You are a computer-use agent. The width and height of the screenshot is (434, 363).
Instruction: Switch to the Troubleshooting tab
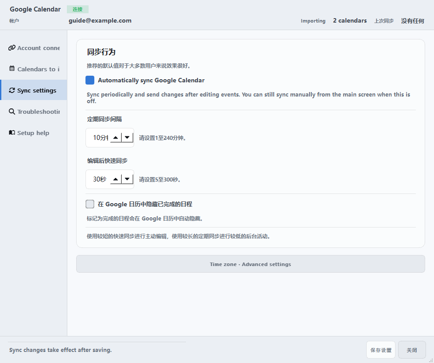34,112
